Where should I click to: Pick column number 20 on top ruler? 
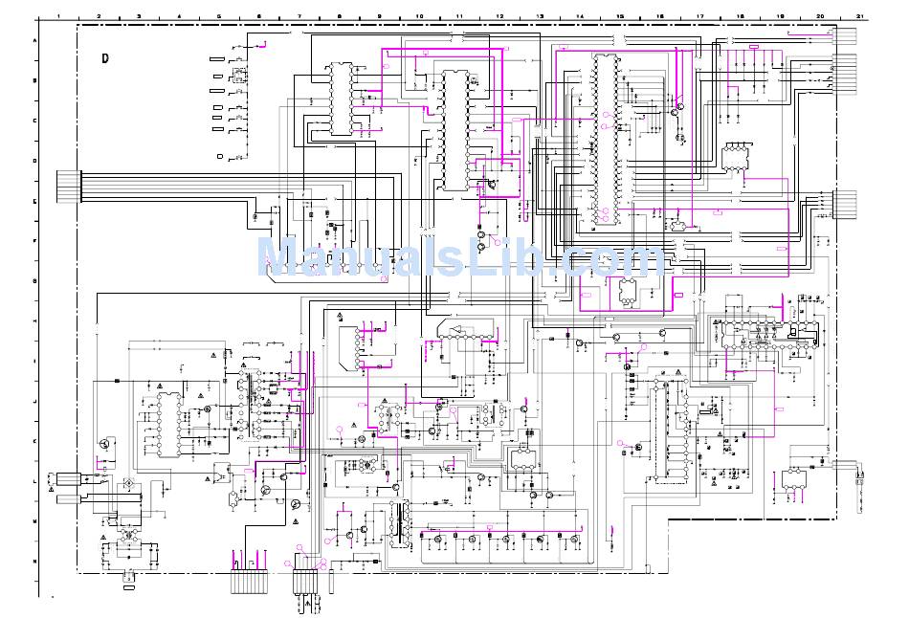[x=820, y=16]
